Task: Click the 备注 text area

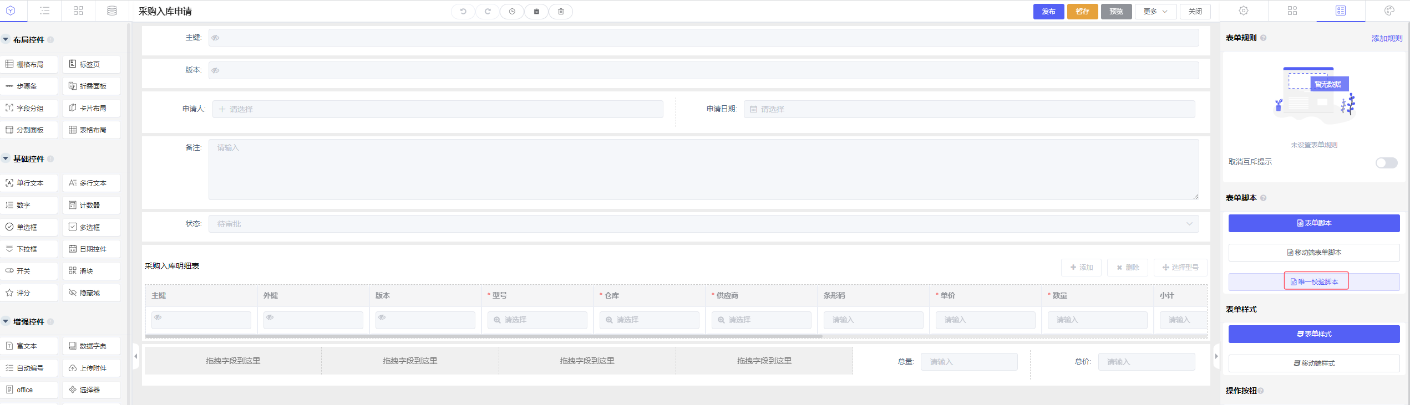Action: [703, 169]
